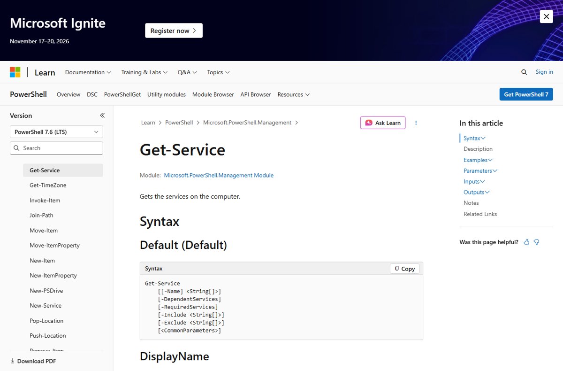Click the PowerShell breadcrumb
Image resolution: width=563 pixels, height=371 pixels.
179,123
